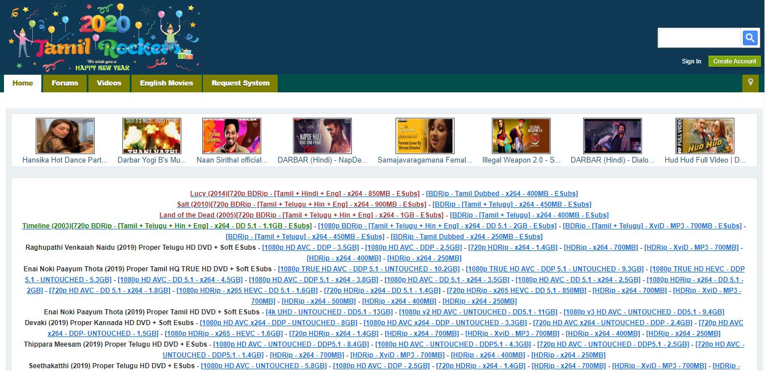Open Thippara Meesam 1080p UNTOUCHED 8.4GB link

tap(291, 344)
